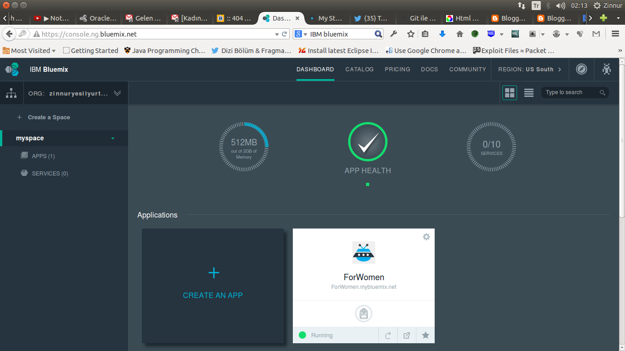Open the REGION: US South selector

529,69
